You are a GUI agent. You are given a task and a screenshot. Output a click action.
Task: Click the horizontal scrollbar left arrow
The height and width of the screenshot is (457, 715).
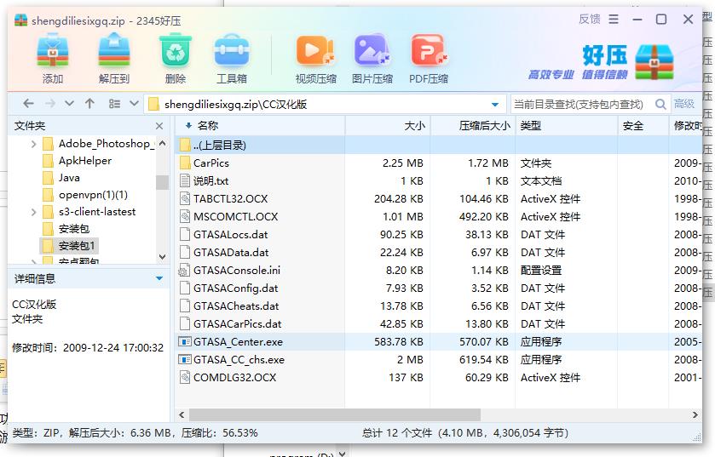click(x=182, y=414)
